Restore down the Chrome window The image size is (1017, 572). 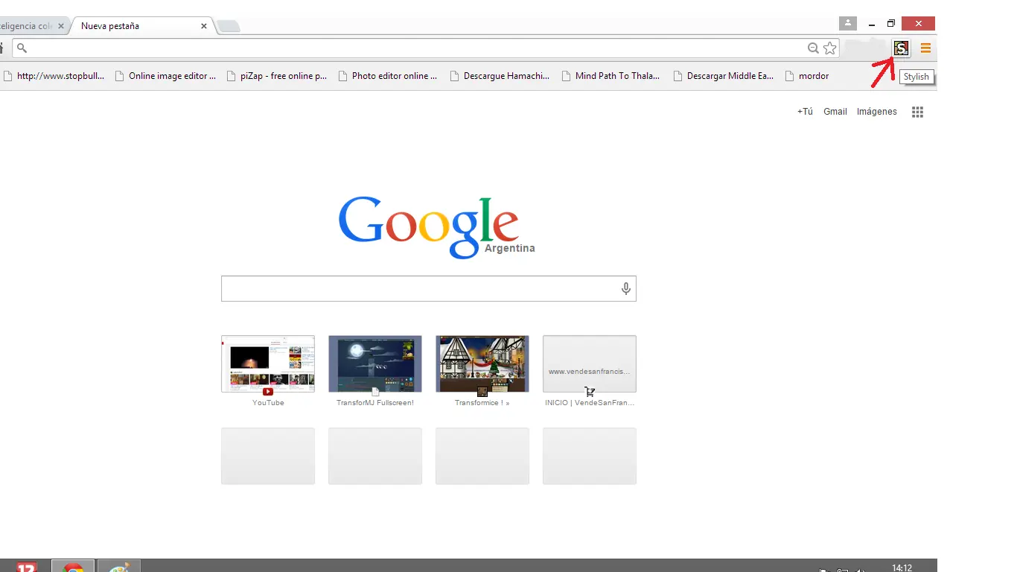click(890, 24)
